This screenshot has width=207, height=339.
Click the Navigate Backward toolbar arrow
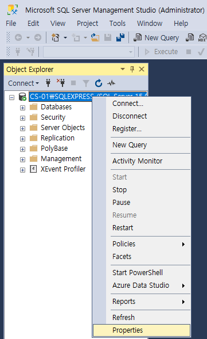tap(18, 37)
